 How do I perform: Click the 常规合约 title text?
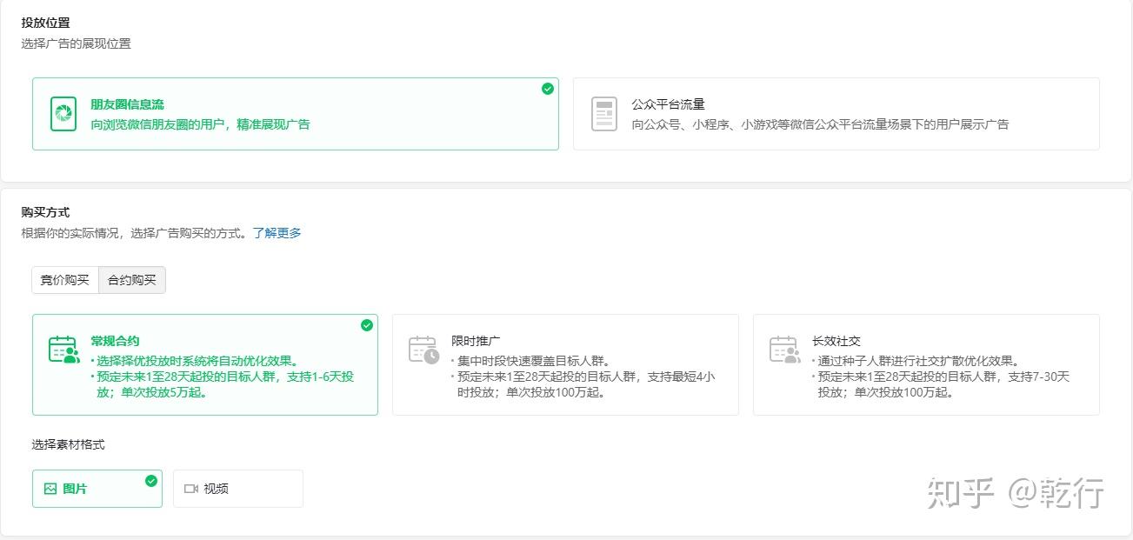click(x=115, y=341)
